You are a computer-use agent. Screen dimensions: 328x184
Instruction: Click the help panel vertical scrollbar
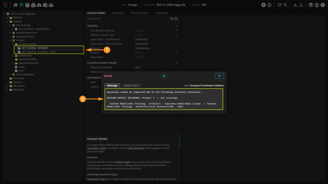pos(180,141)
